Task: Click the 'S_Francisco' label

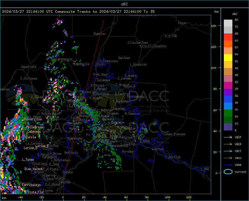Action: (x=109, y=61)
